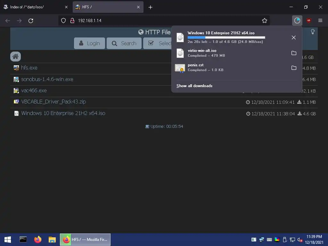Click the vac466.exe file icon

click(16, 91)
